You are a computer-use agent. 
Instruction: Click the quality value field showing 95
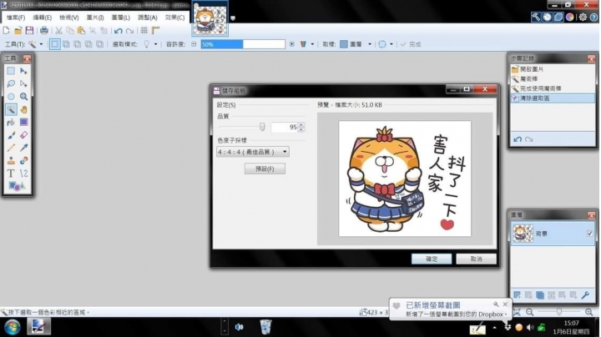point(285,127)
